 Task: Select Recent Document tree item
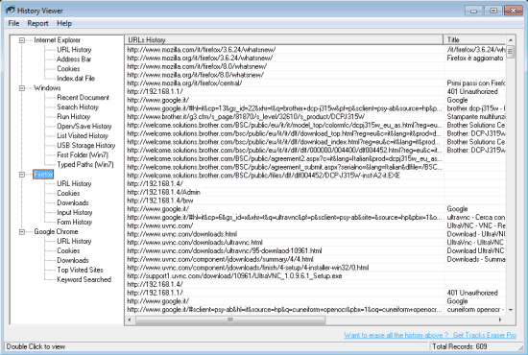pos(83,98)
